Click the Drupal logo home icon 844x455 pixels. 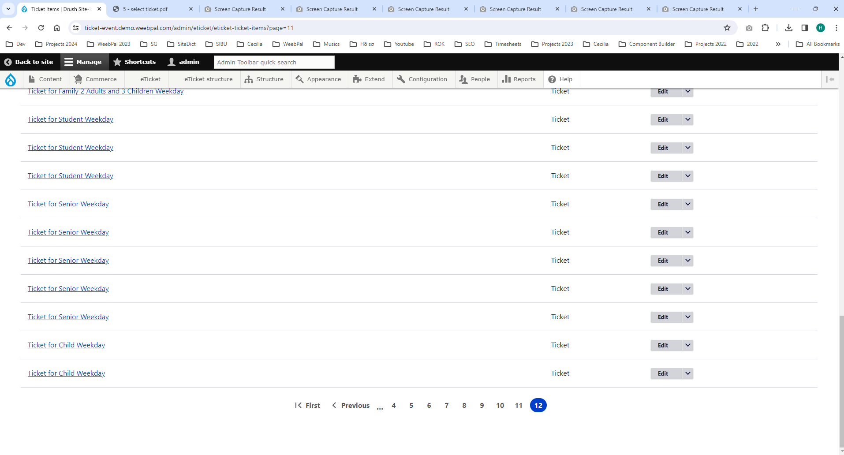11,79
